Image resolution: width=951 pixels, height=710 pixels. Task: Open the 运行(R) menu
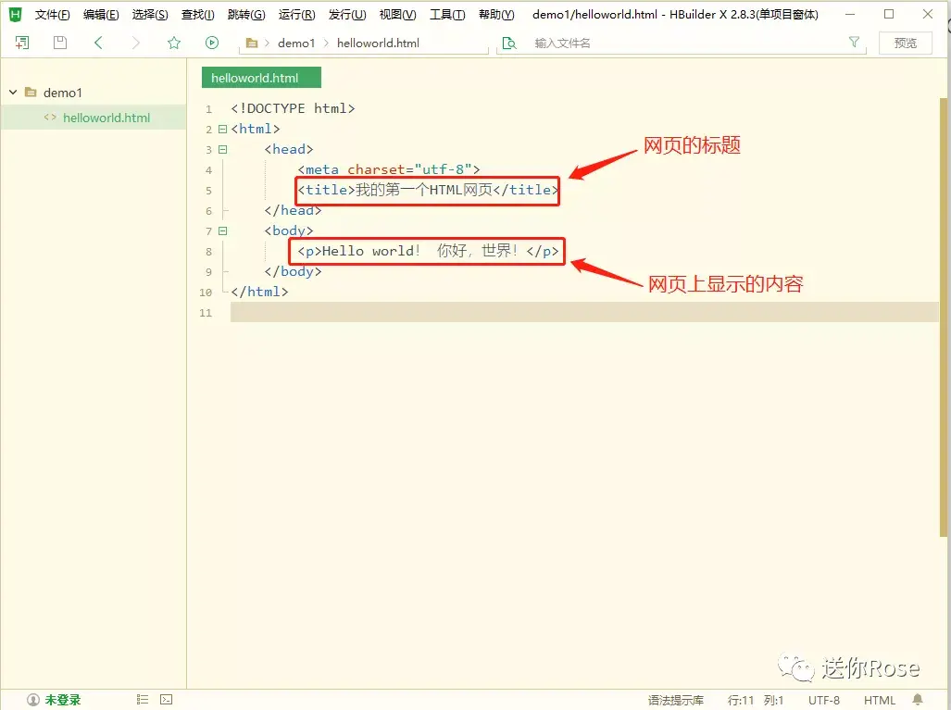pos(295,14)
